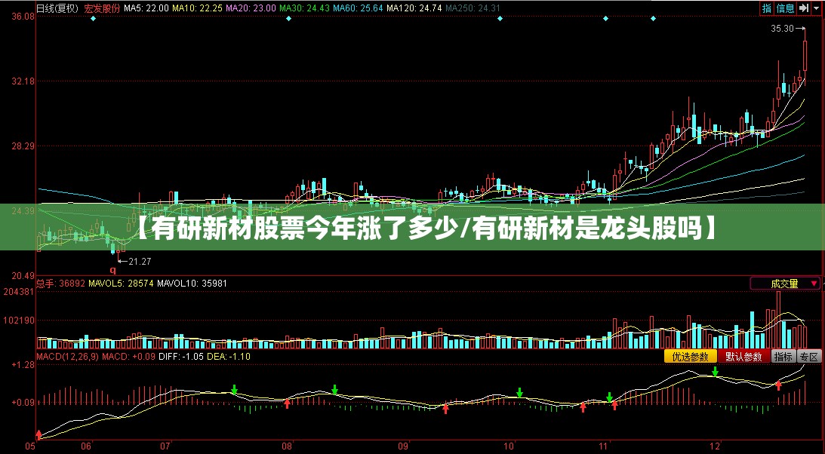Open the 专区 tab button
The height and width of the screenshot is (454, 825).
(809, 356)
